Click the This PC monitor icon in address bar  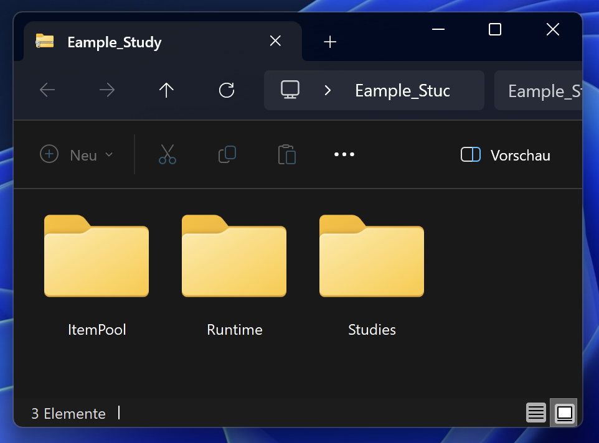pos(290,90)
